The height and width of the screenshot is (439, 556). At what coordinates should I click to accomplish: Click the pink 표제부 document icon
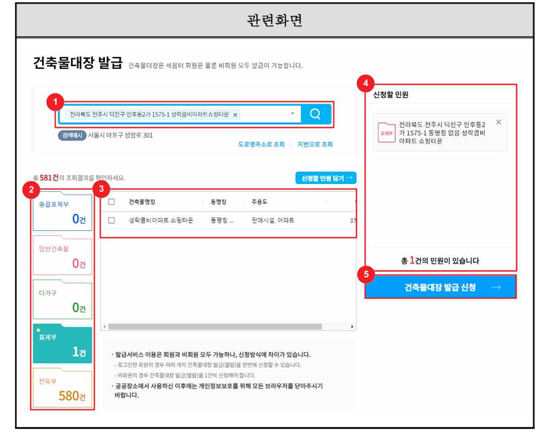click(x=386, y=133)
